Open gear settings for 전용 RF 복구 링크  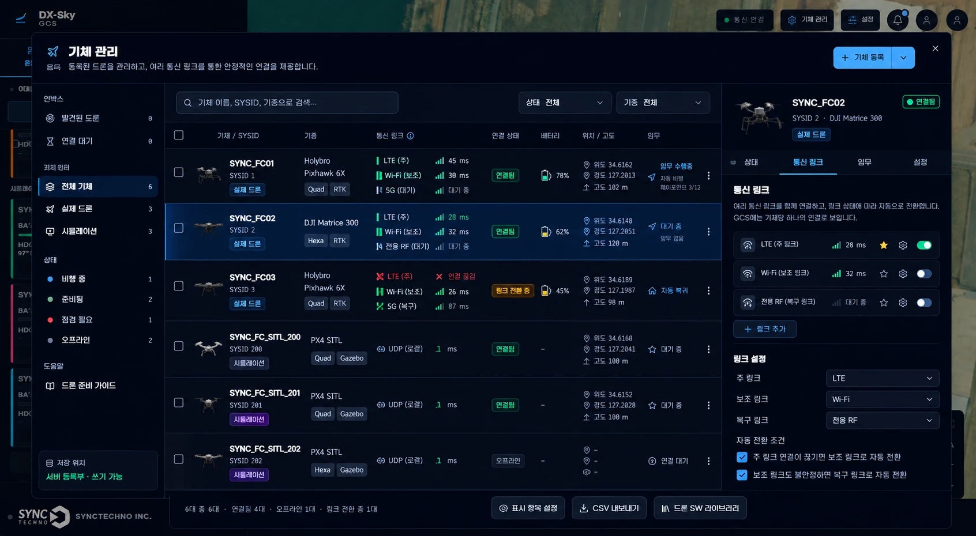903,303
